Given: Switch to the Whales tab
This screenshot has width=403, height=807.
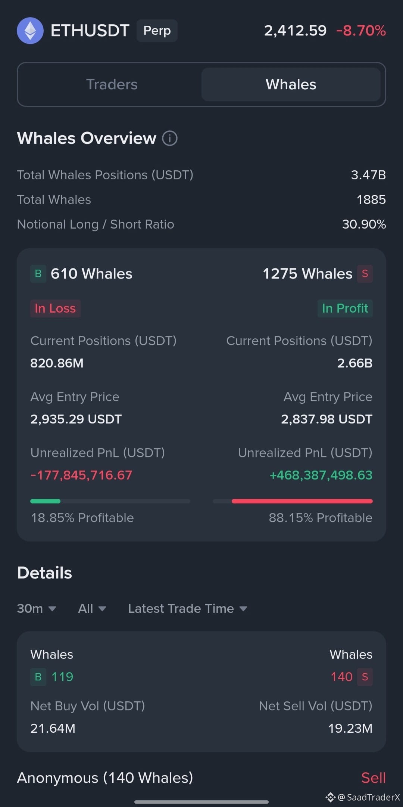Looking at the screenshot, I should pos(291,84).
